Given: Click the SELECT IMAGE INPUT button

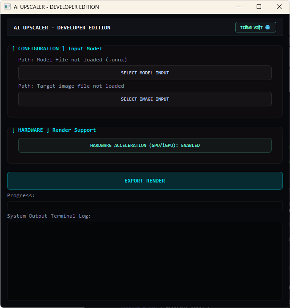Looking at the screenshot, I should click(145, 99).
